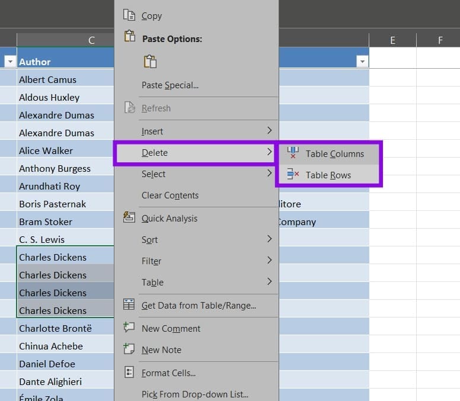Select the Albert Camus cell

(x=65, y=78)
